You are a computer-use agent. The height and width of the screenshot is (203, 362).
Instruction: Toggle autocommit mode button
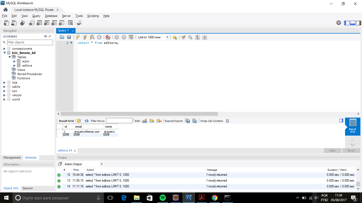(x=131, y=37)
